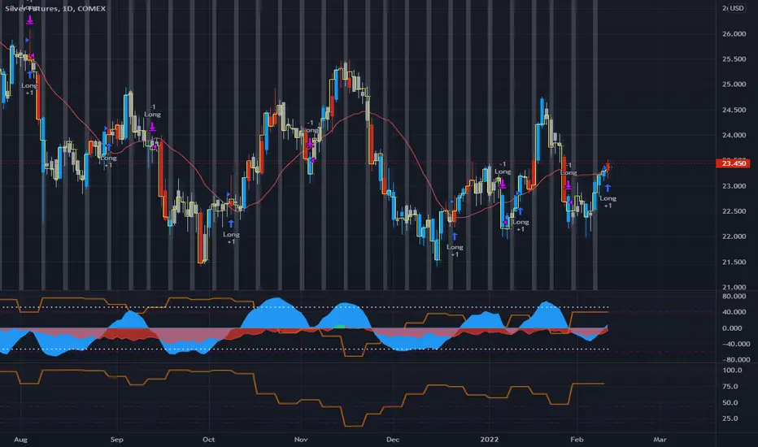Viewport: 758px width, 447px height.
Task: Click the 2022 label on the time axis
Action: [x=489, y=439]
